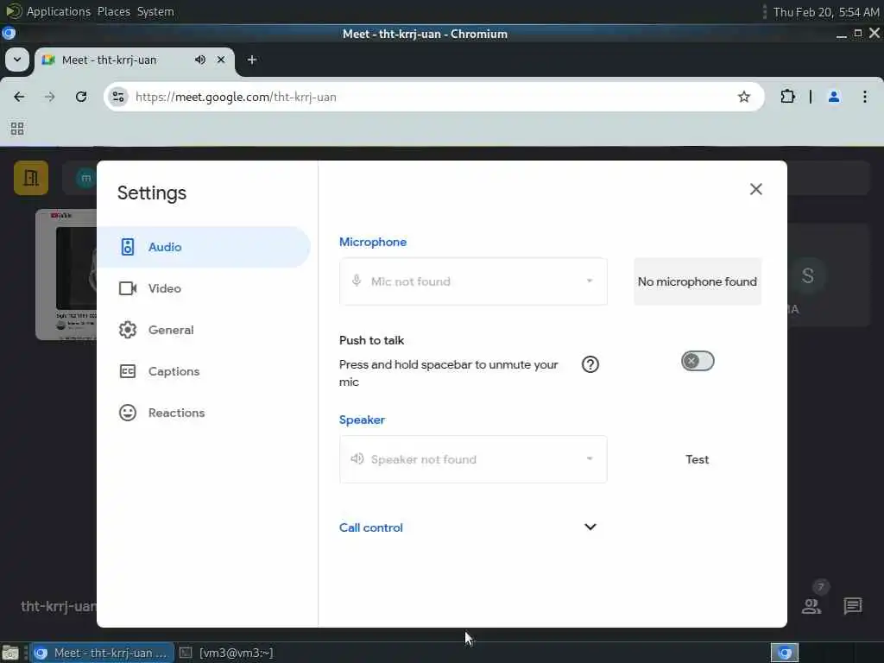Close the Meet browser tab

221,60
